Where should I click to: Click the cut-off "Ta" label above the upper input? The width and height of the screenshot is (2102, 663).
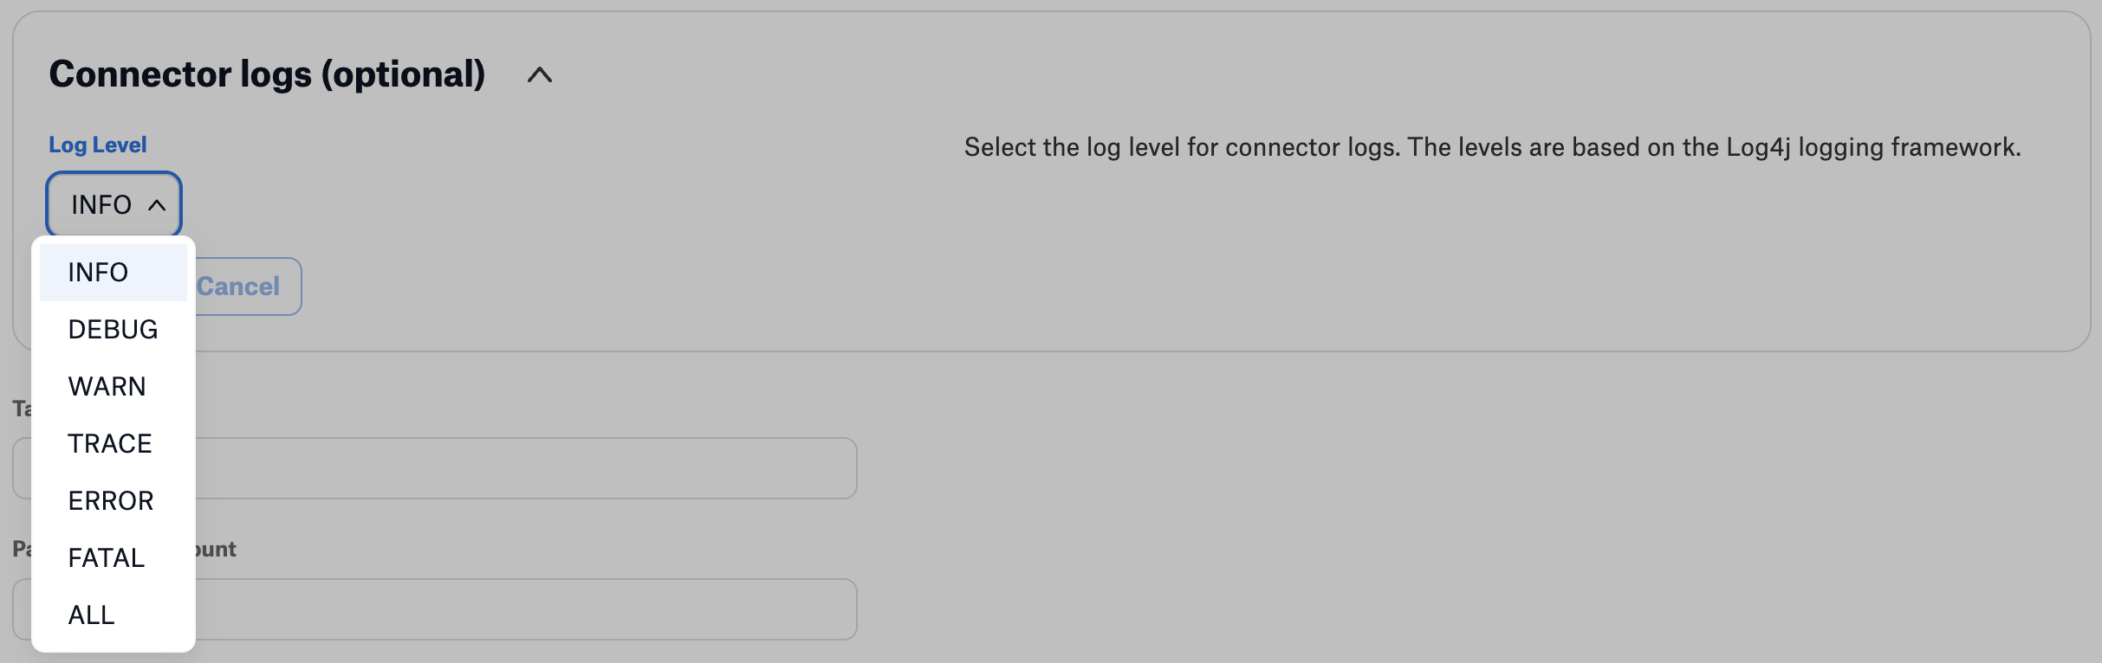tap(22, 409)
